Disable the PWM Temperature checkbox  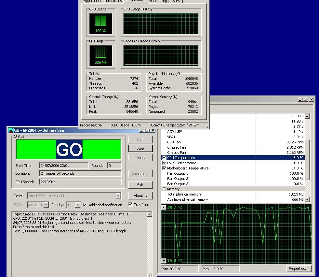click(x=164, y=163)
